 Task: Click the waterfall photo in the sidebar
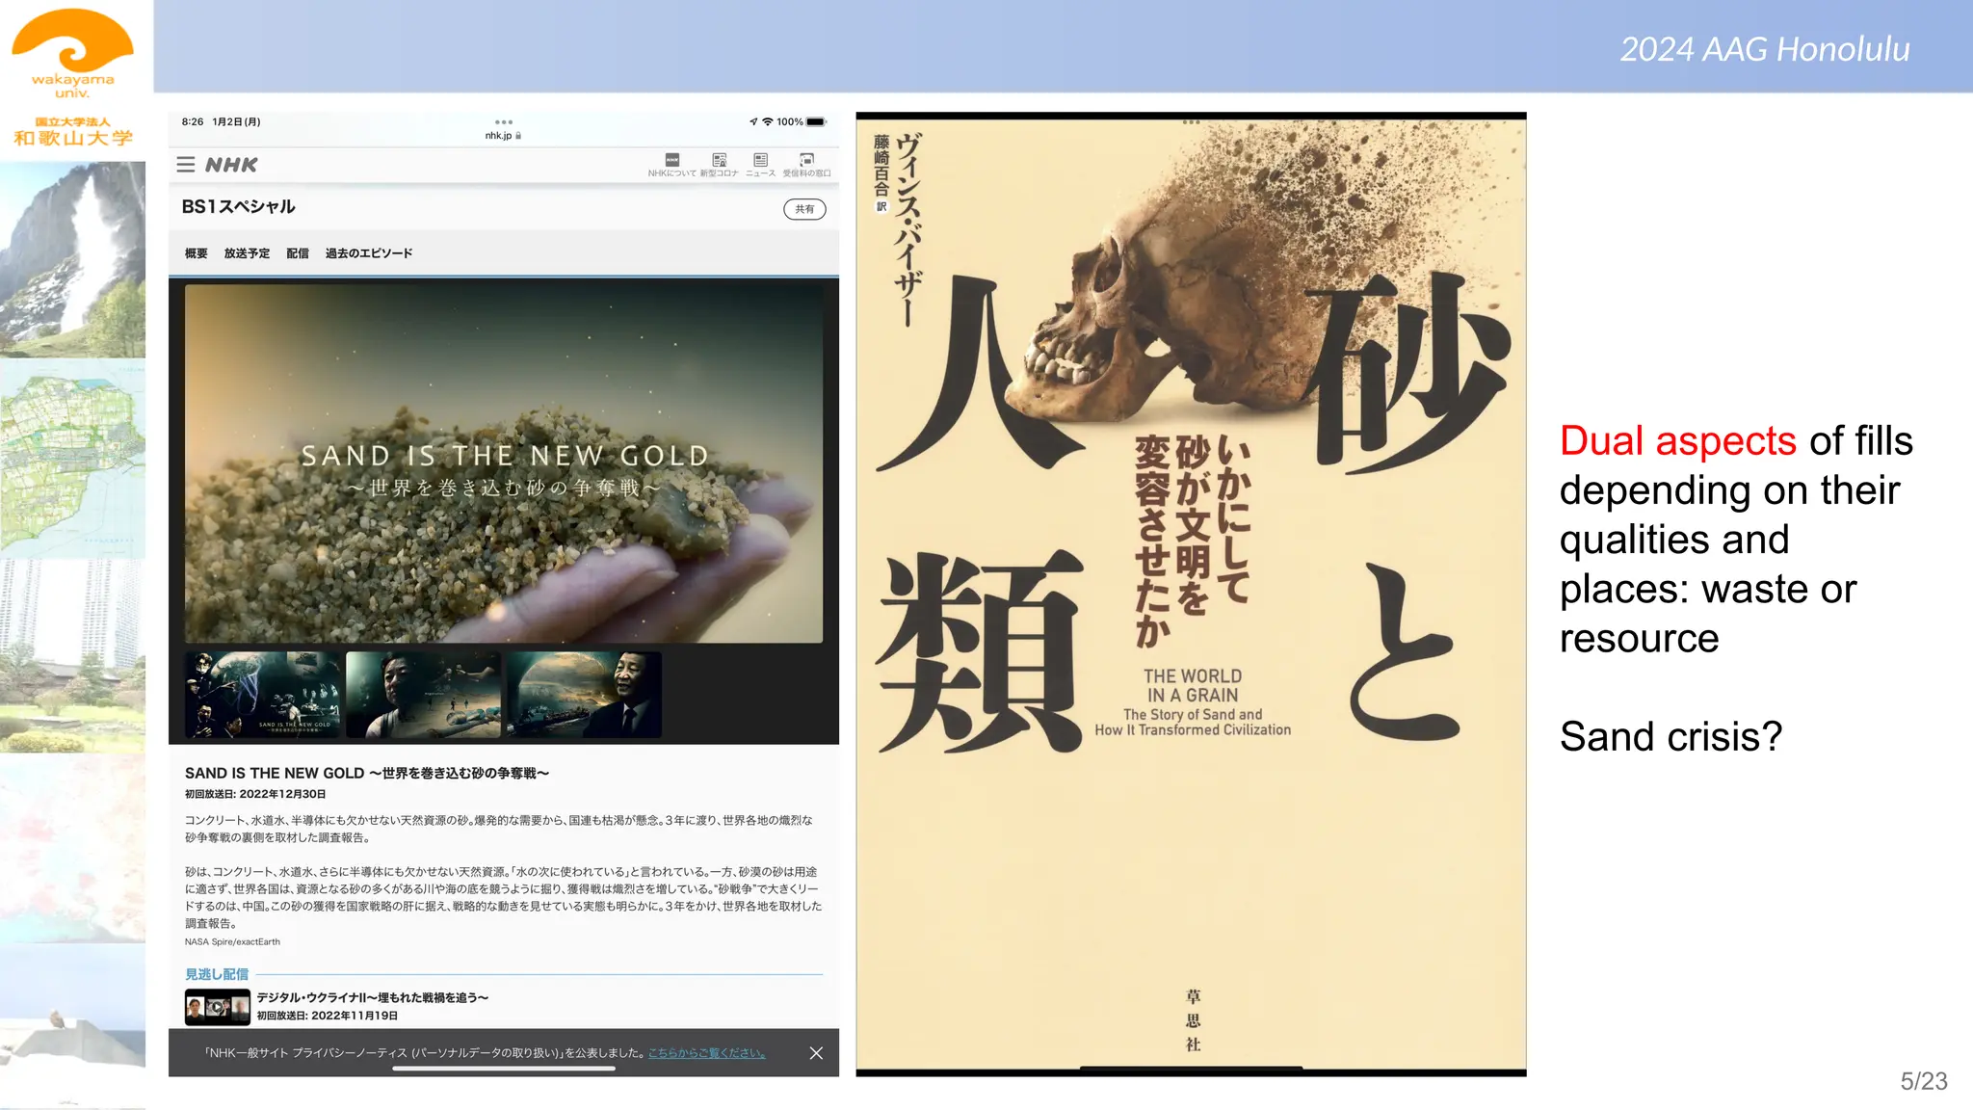coord(73,260)
